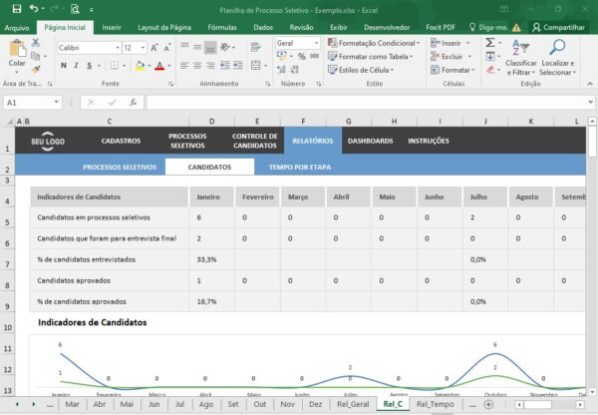Toggle top vertical alignment
This screenshot has height=415, width=598.
click(x=184, y=47)
